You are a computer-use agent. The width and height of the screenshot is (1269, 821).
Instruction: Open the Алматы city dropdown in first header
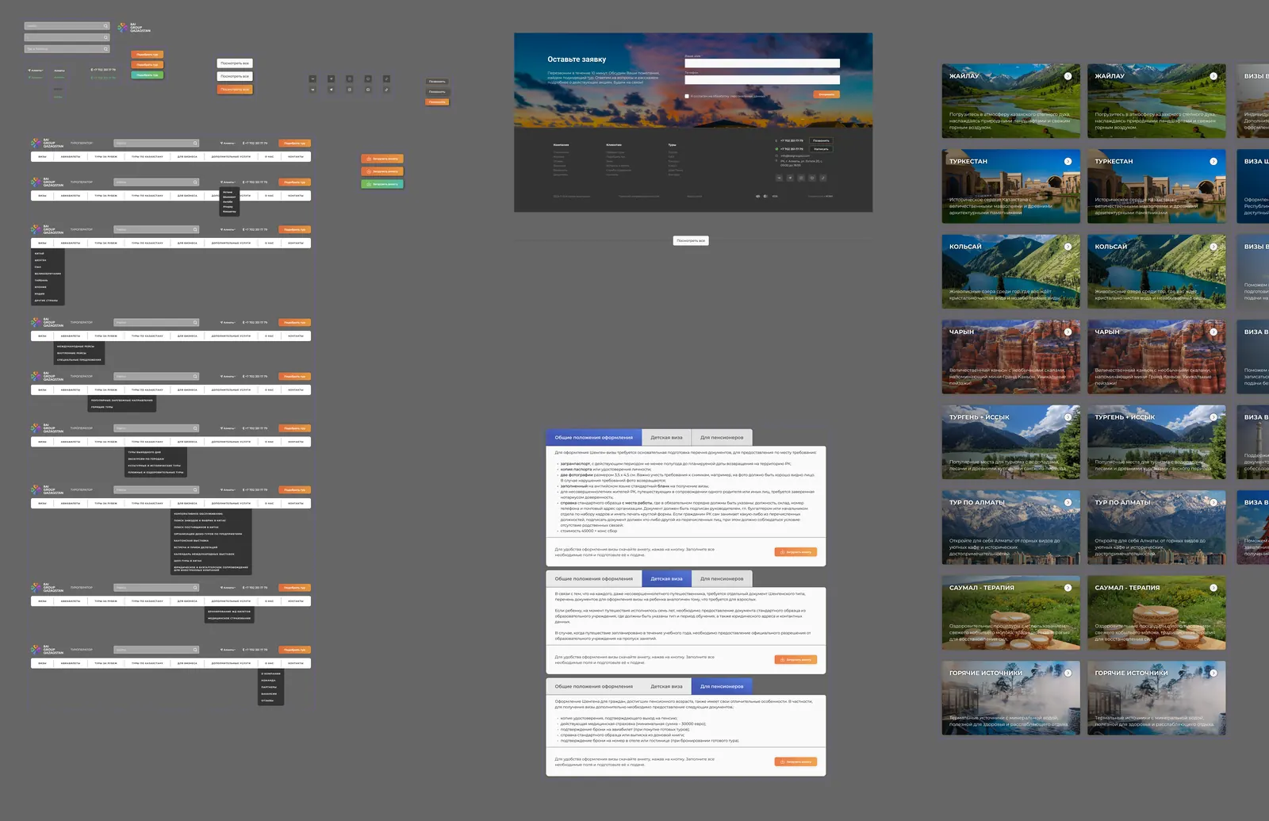click(x=228, y=144)
